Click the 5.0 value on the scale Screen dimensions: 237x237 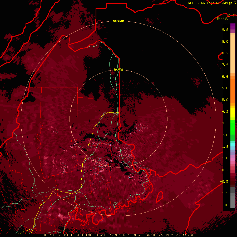click(x=225, y=100)
